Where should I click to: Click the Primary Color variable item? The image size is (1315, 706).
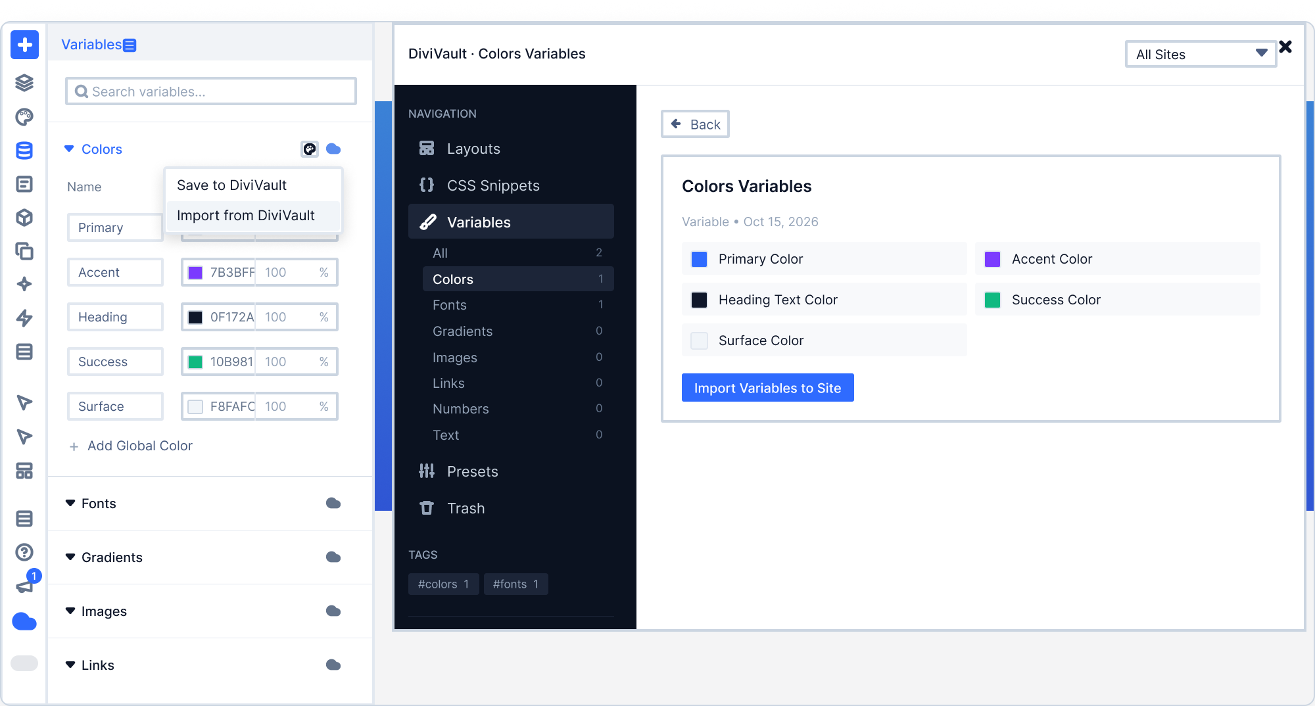coord(825,259)
